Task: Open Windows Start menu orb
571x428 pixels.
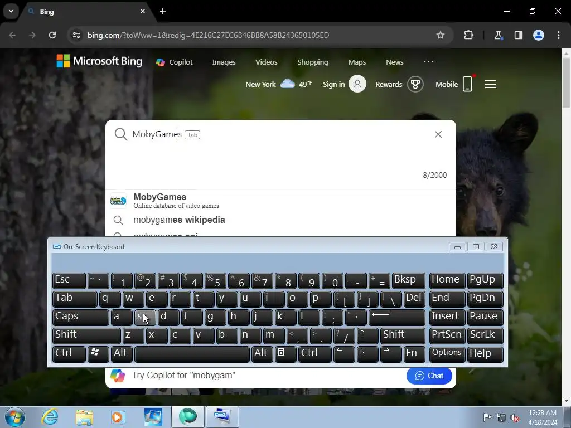Action: click(15, 417)
